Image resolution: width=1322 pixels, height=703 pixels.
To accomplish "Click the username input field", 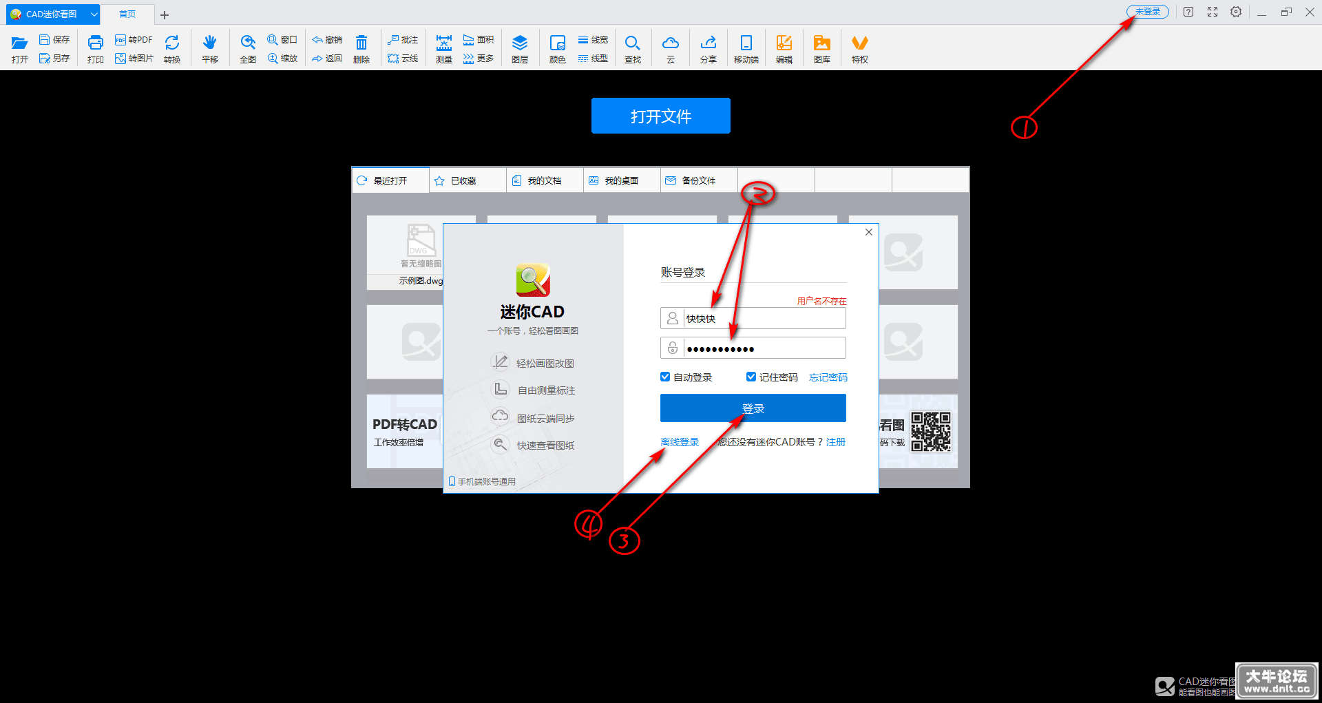I will pyautogui.click(x=753, y=318).
